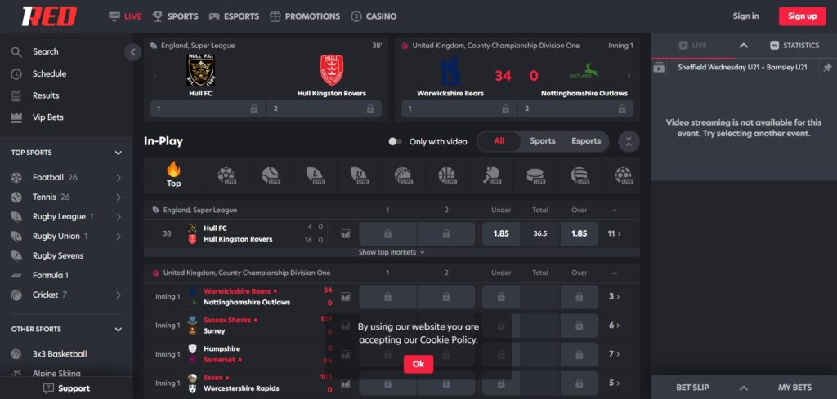837x399 pixels.
Task: Expand the Bet Slip panel chevron
Action: coord(743,388)
